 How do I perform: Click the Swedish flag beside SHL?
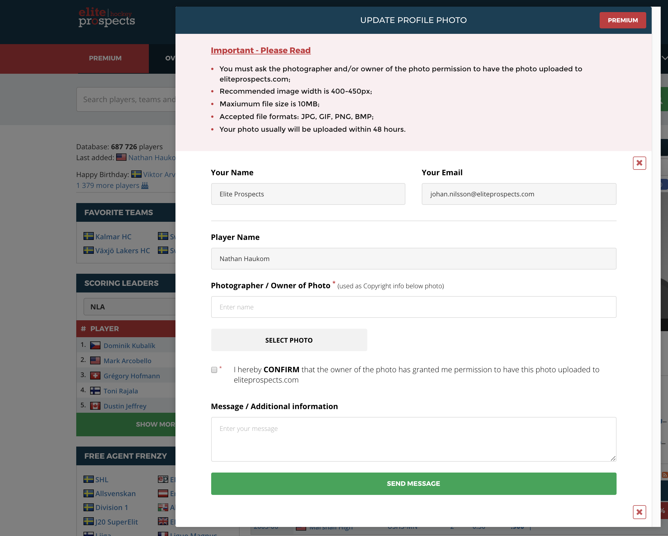[x=89, y=479]
